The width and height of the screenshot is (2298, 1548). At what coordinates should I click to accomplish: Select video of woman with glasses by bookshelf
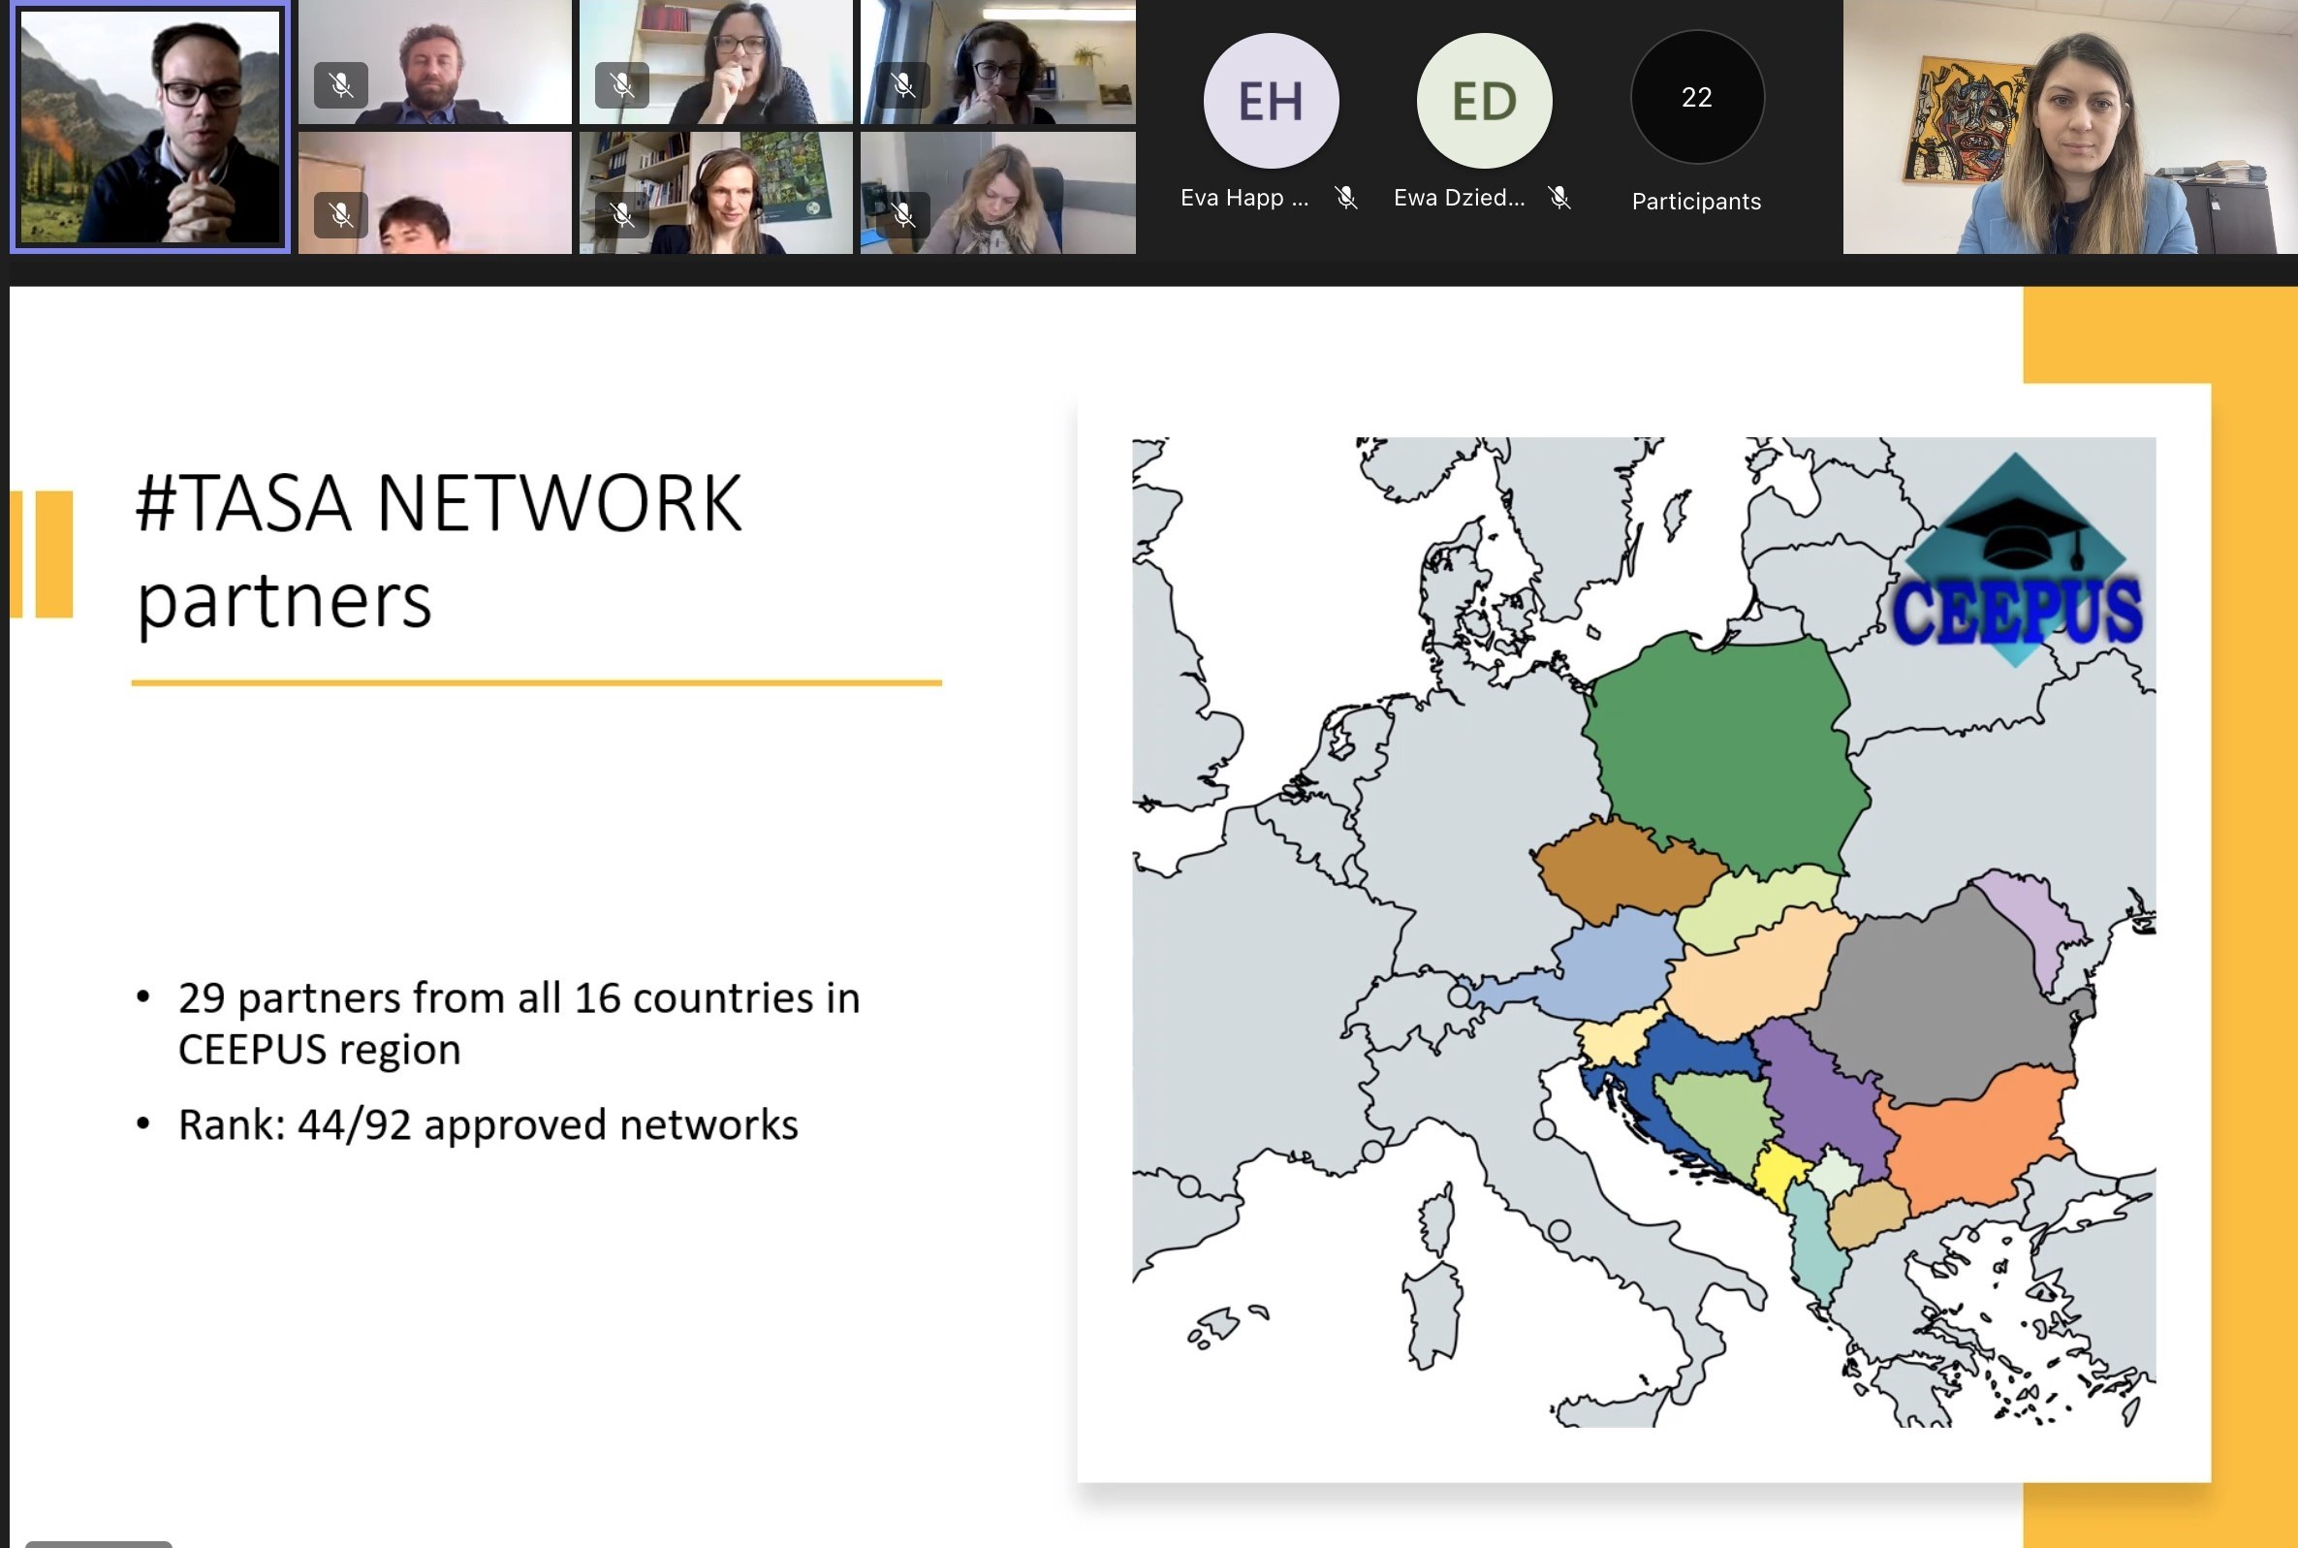[715, 62]
